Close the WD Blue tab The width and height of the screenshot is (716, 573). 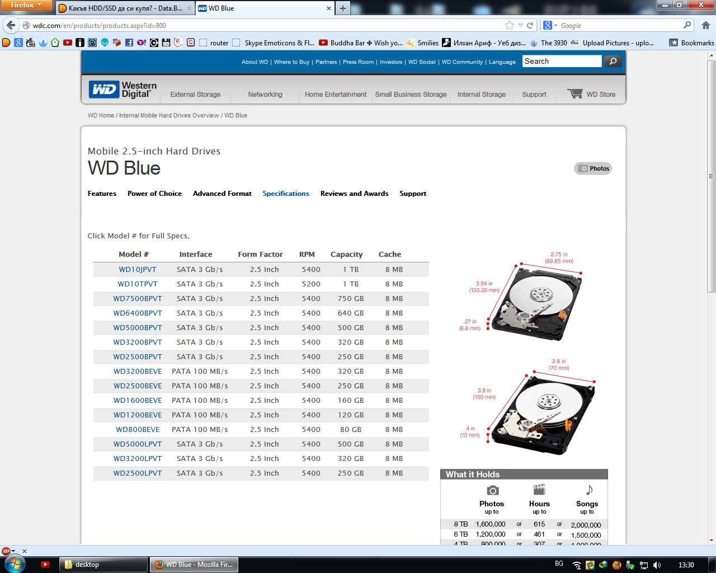(329, 8)
